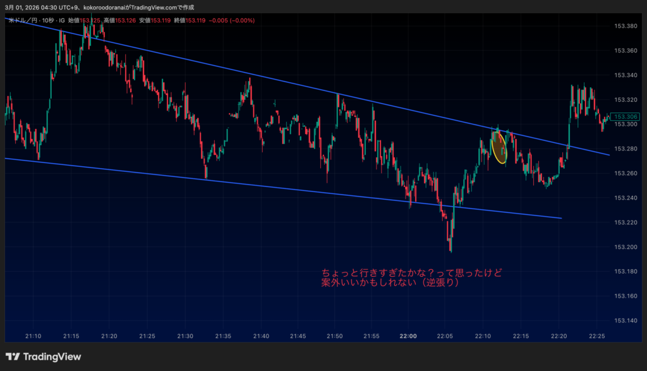Image resolution: width=647 pixels, height=371 pixels.
Task: Click the 安値 low value 153.119
Action: click(x=162, y=21)
